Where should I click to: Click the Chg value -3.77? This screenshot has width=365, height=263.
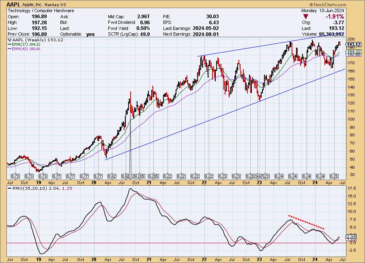point(338,23)
